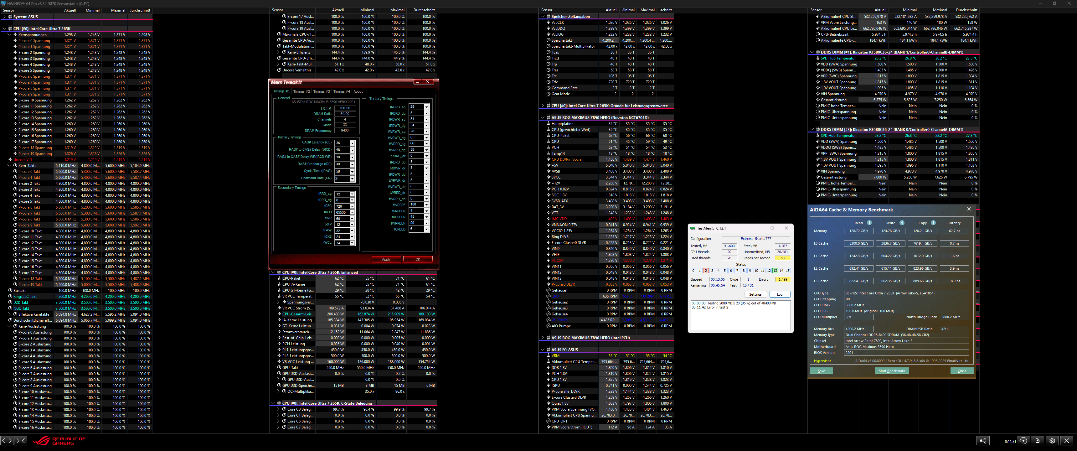Toggle TestMem5 status box number 7
The height and width of the screenshot is (451, 1077).
[737, 271]
